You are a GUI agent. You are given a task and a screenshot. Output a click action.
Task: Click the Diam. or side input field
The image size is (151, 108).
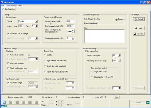(x=21, y=26)
